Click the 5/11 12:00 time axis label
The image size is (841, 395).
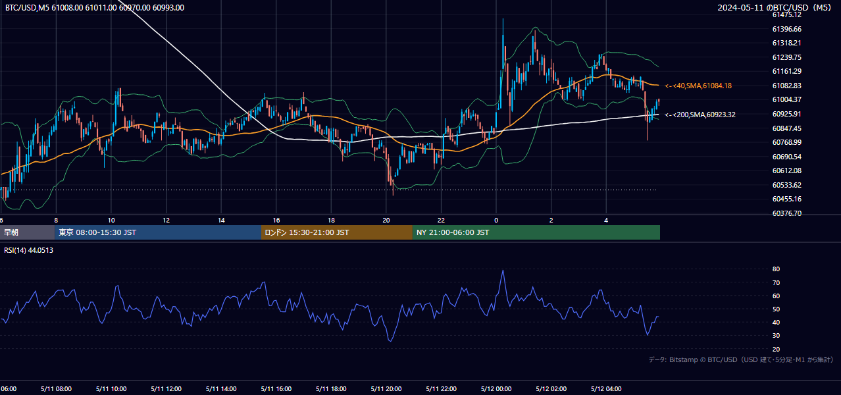click(166, 388)
